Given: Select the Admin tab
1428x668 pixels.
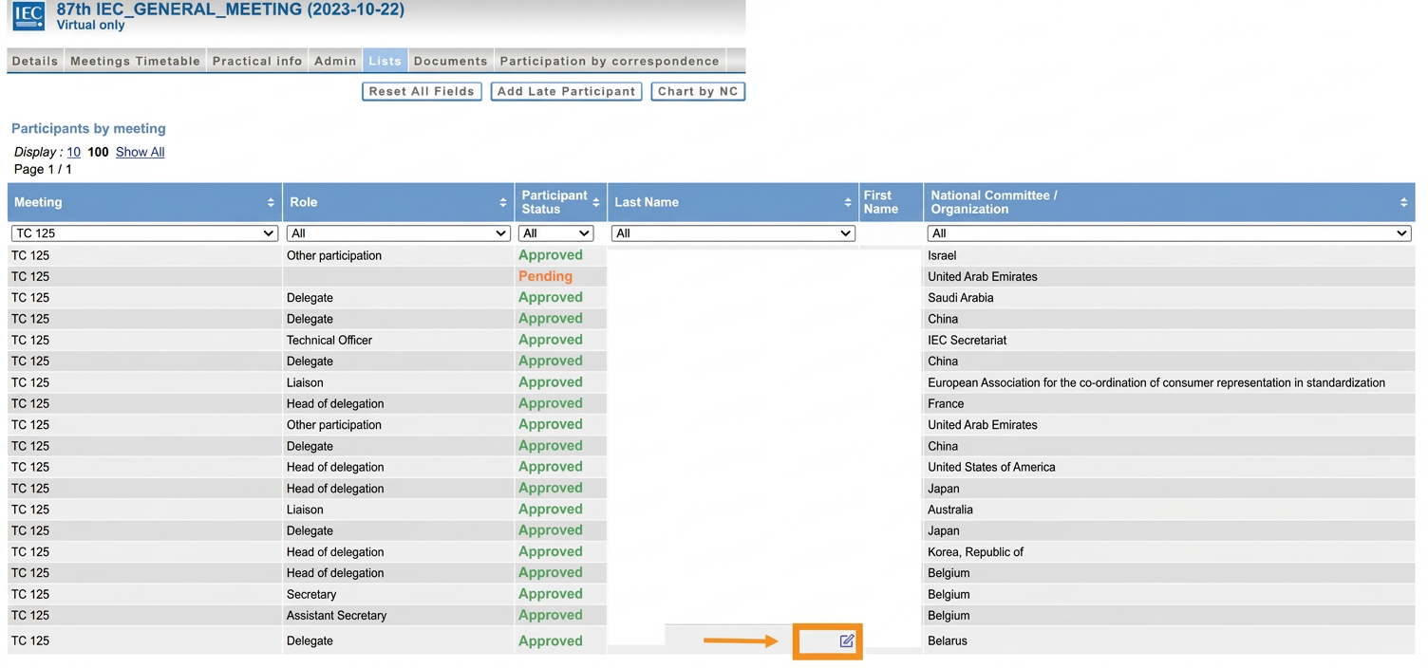Looking at the screenshot, I should click(335, 61).
